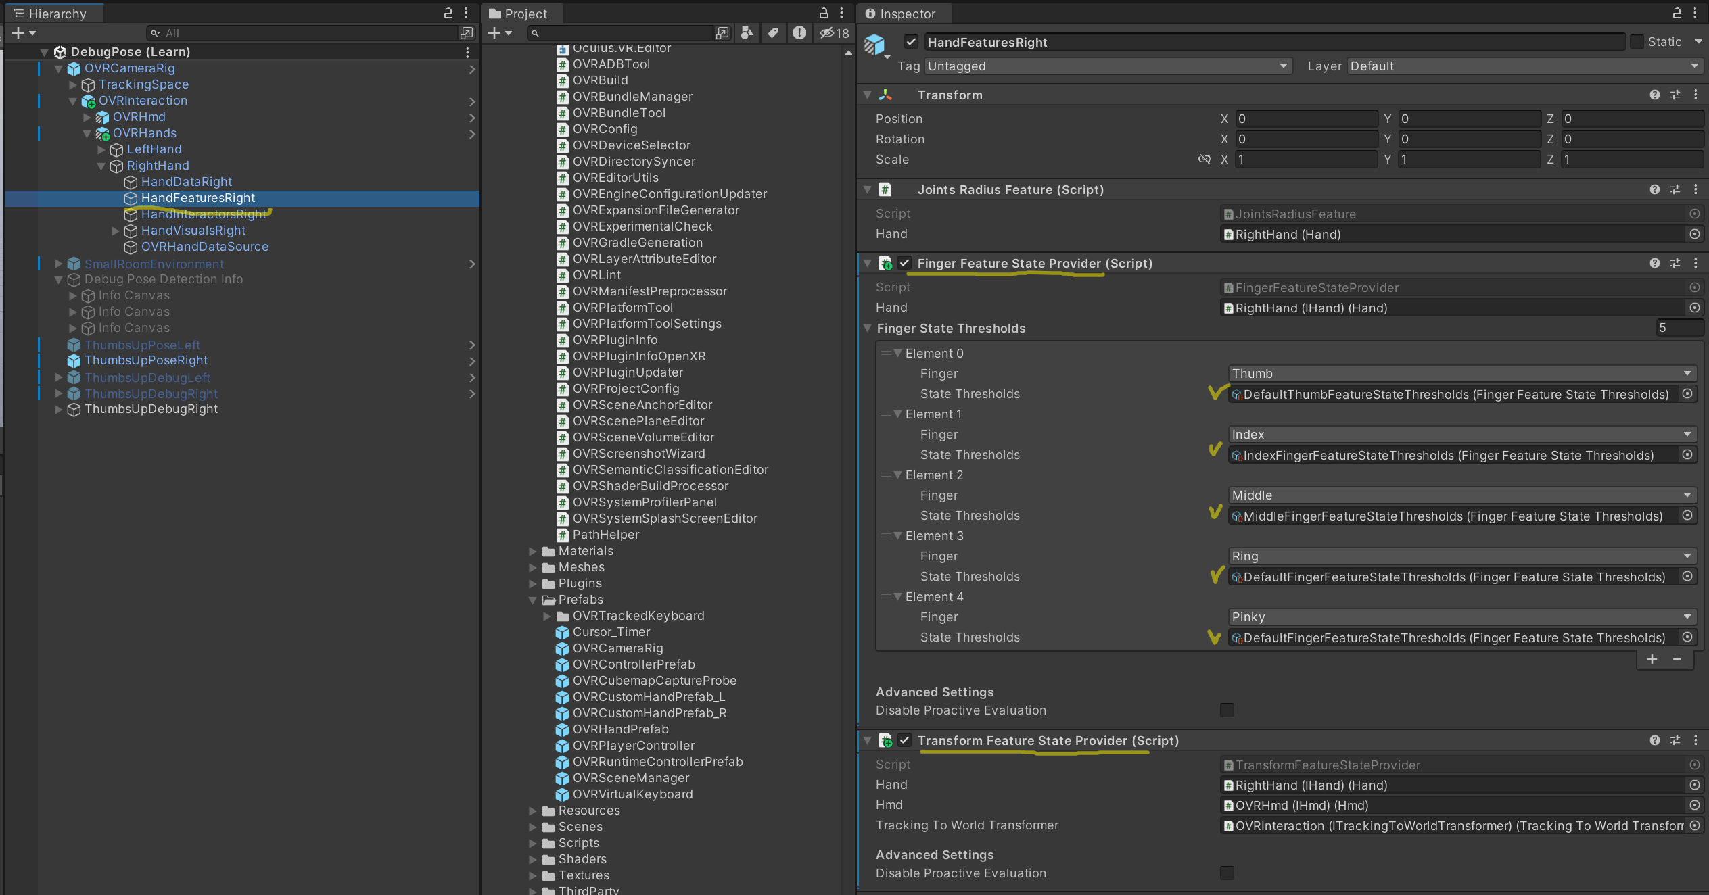Viewport: 1709px width, 895px height.
Task: Open Transform component preset settings icon
Action: coord(1675,95)
